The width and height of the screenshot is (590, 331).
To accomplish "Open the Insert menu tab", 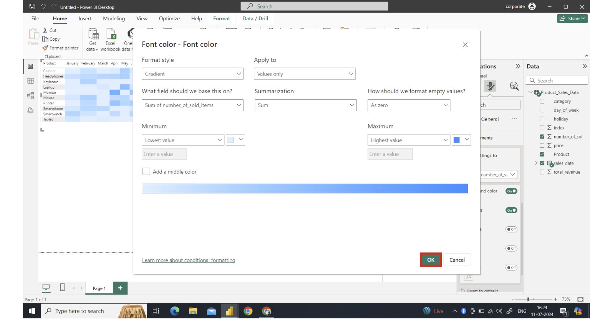I will tap(85, 18).
